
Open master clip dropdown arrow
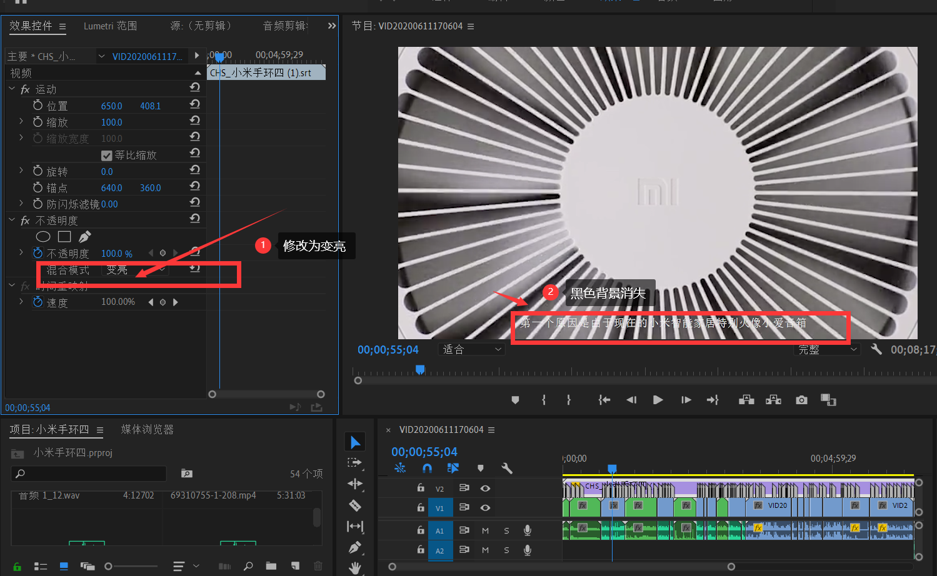tap(101, 56)
